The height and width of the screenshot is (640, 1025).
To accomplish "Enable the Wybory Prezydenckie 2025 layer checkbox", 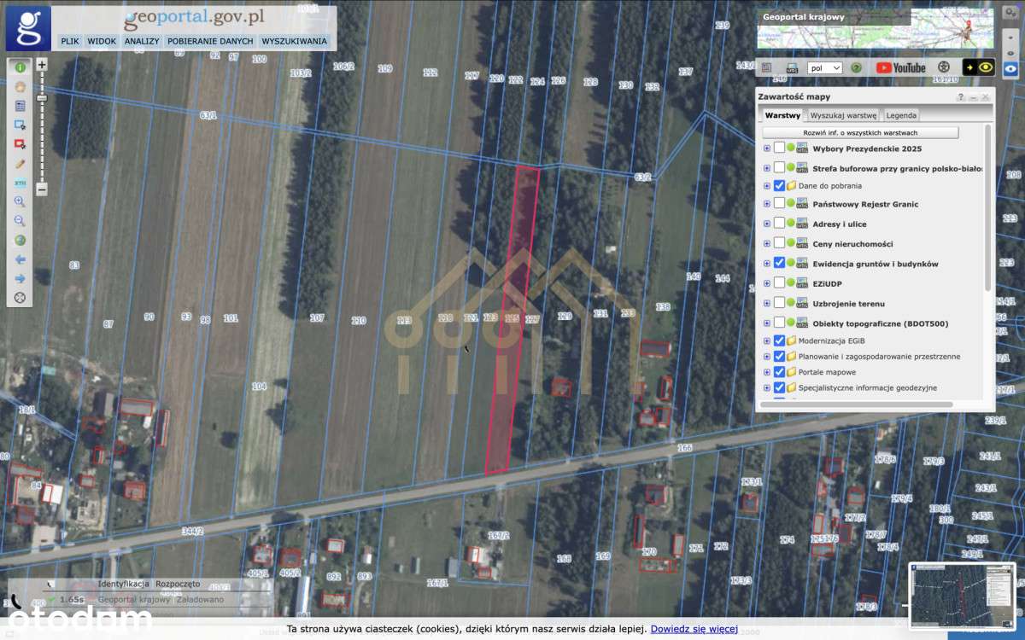I will tap(779, 148).
